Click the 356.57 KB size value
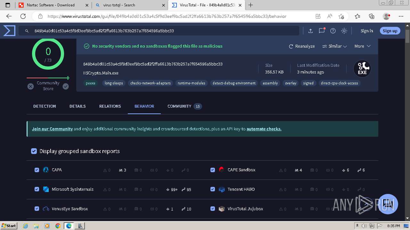Screen dimensions: 410x230 coord(274,72)
